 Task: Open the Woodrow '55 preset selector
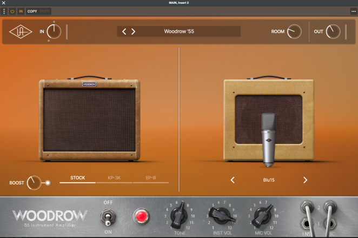(x=179, y=31)
